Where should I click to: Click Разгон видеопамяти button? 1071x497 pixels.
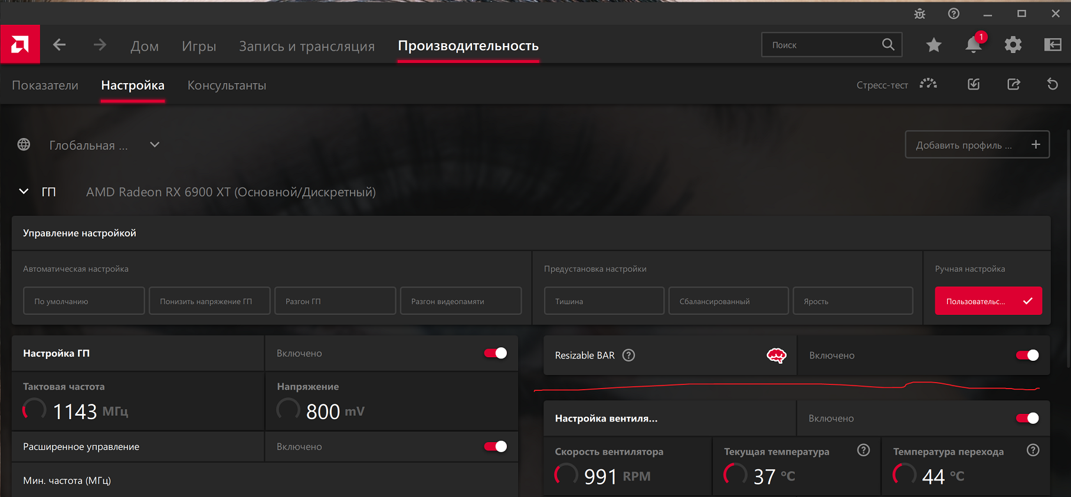tap(461, 301)
